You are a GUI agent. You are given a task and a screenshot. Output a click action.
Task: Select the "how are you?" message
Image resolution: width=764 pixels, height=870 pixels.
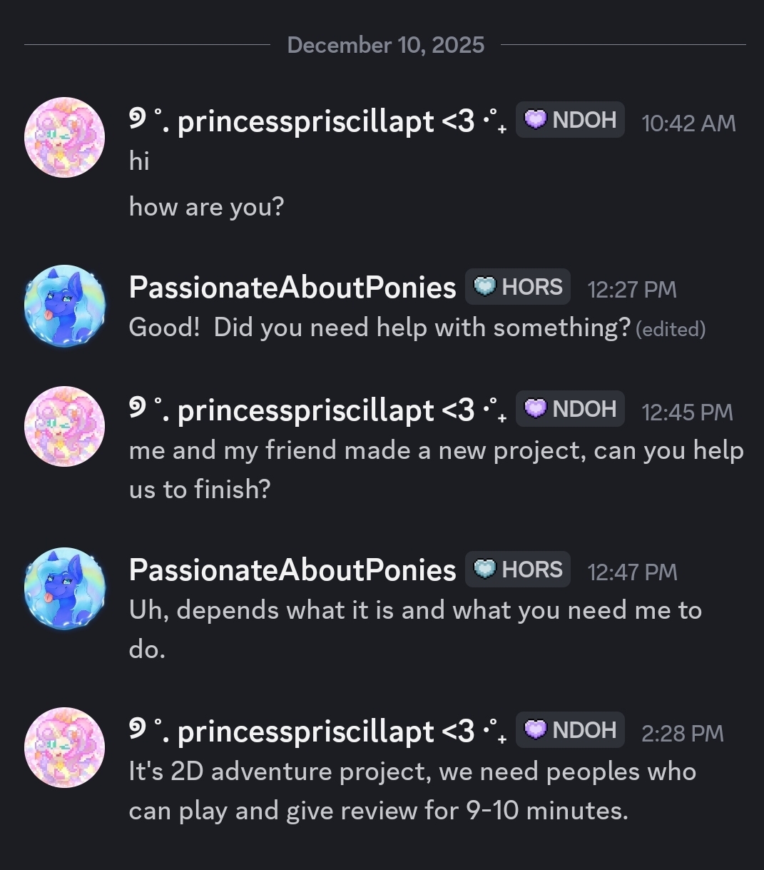point(207,207)
